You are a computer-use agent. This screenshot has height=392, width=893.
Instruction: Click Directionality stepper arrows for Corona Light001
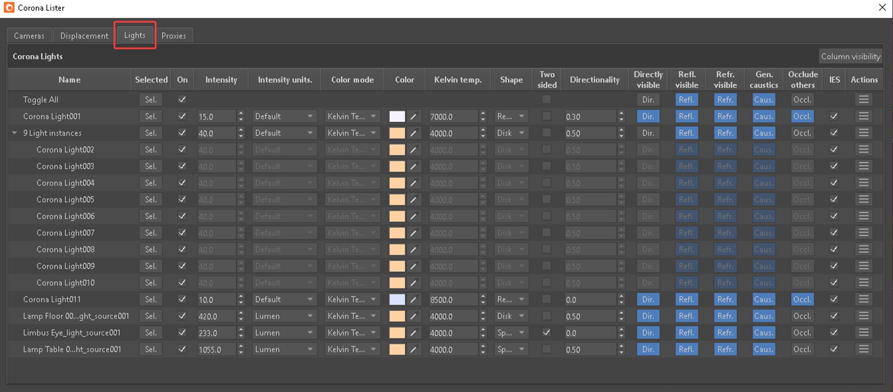pyautogui.click(x=621, y=116)
